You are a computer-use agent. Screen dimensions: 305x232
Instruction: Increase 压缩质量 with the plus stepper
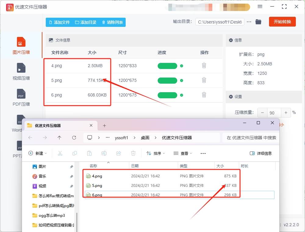286,113
